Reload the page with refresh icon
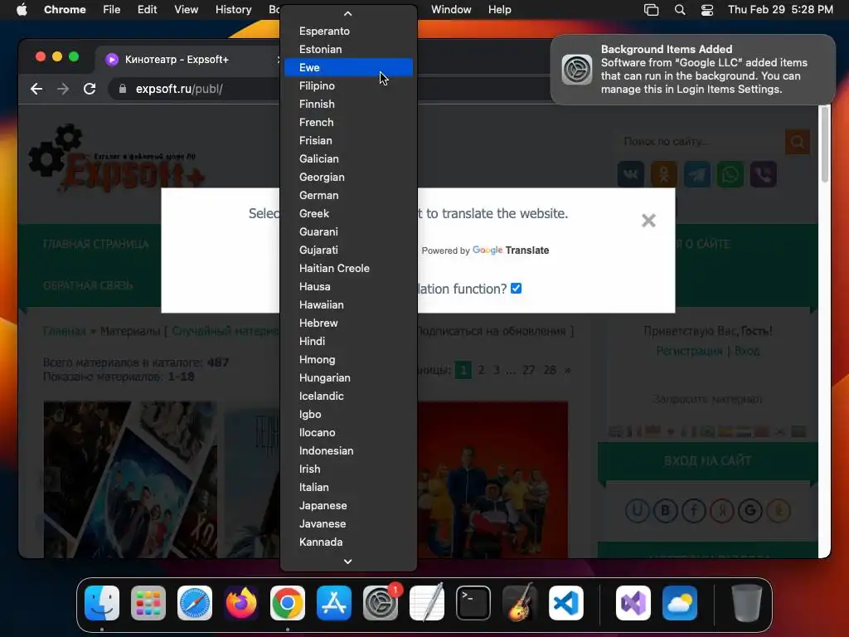Screen dimensions: 849x637 coord(90,89)
